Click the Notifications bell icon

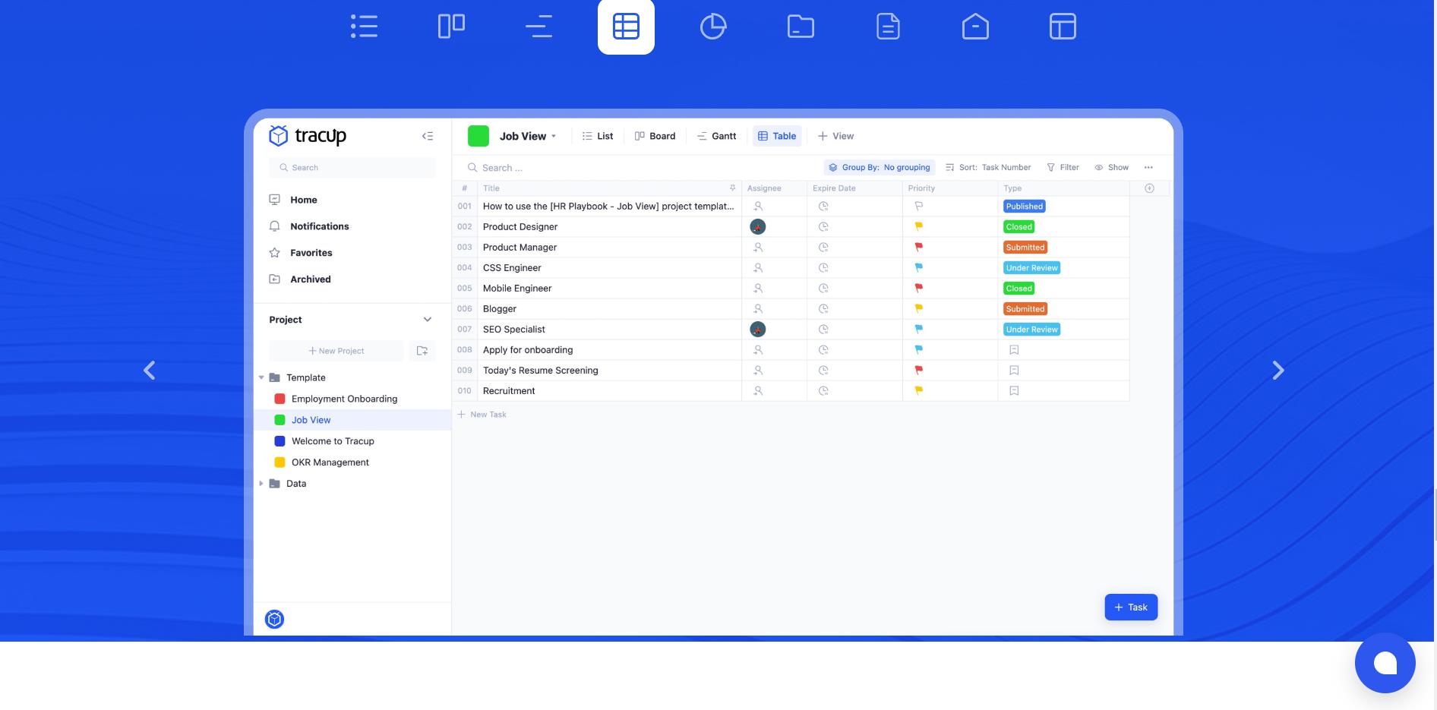pos(274,226)
